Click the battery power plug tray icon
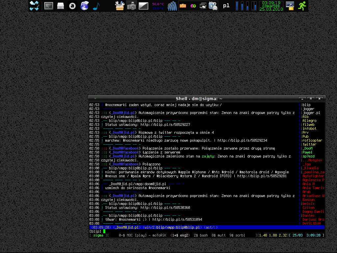 tap(213, 6)
